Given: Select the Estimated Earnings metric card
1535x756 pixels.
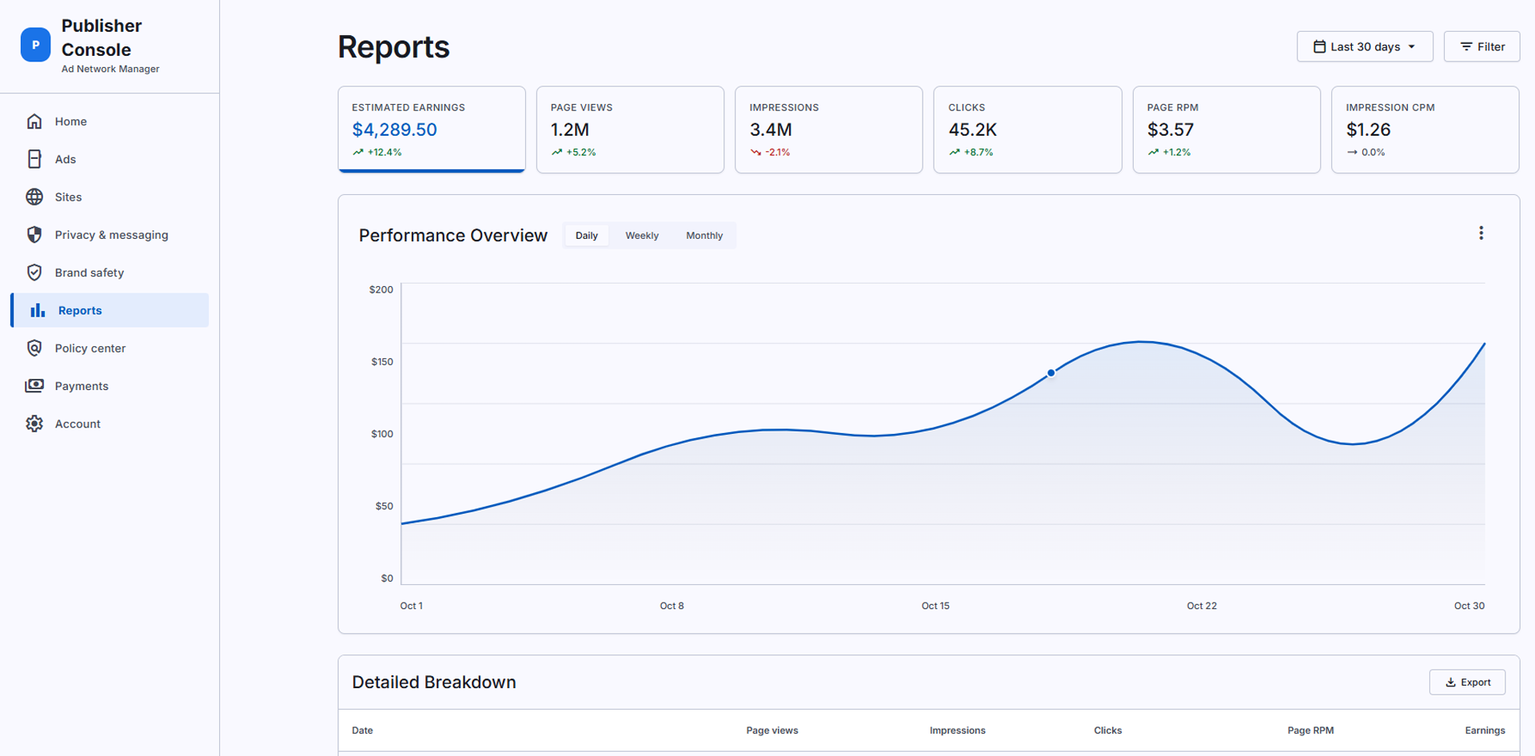Looking at the screenshot, I should (432, 129).
